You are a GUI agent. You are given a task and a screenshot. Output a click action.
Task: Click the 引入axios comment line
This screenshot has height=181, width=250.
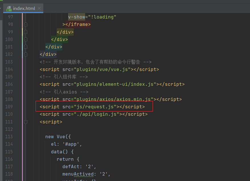tap(64, 92)
